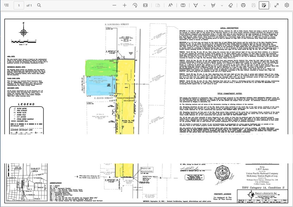The width and height of the screenshot is (293, 207).
Task: Click the page number input field
Action: pos(19,5)
